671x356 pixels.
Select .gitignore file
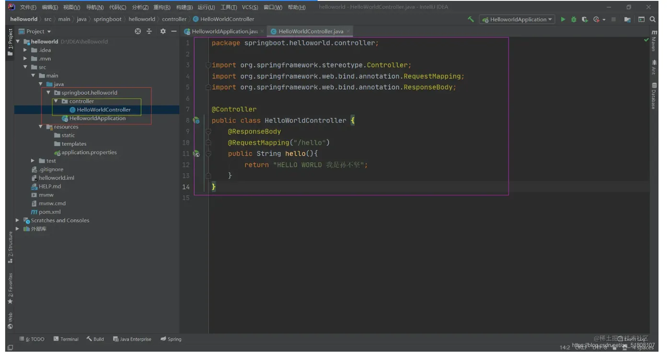click(x=51, y=170)
